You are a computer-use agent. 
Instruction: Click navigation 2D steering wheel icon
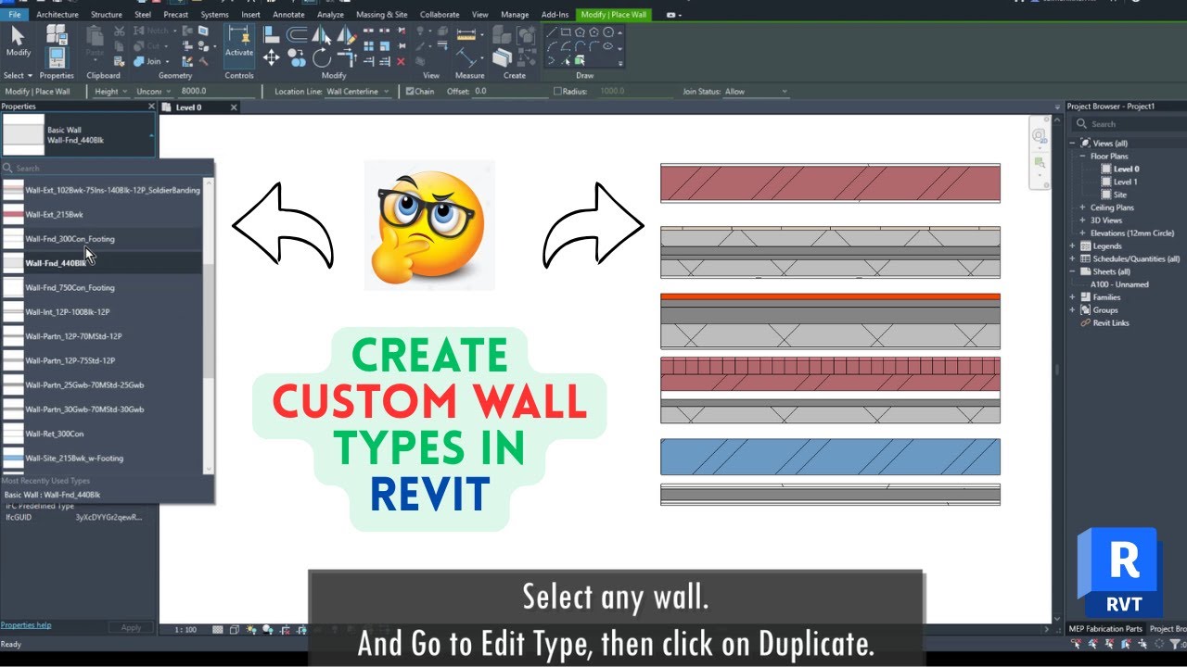1040,136
